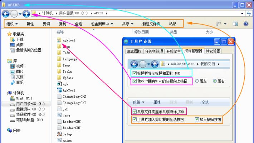Switch to the 桌面图标 tab

tap(134, 51)
